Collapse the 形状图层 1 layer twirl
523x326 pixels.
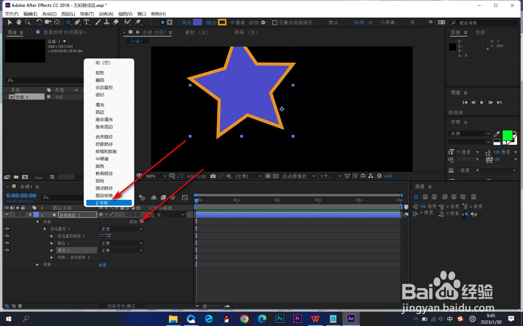tap(30, 215)
